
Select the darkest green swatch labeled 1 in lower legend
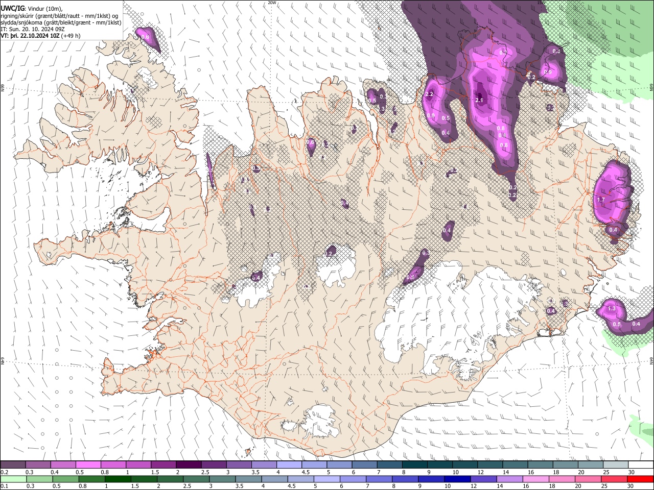118,479
